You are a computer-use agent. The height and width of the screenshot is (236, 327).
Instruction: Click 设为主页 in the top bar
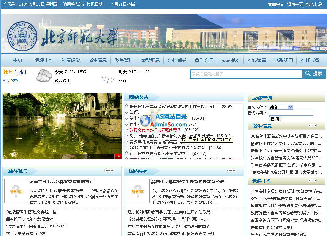(295, 4)
